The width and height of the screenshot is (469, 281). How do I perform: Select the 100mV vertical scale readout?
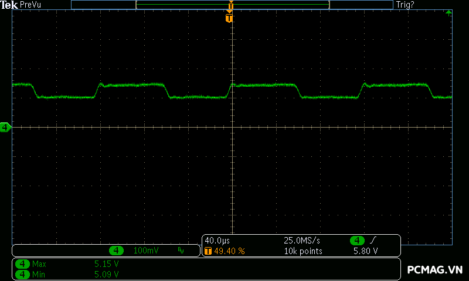[145, 251]
